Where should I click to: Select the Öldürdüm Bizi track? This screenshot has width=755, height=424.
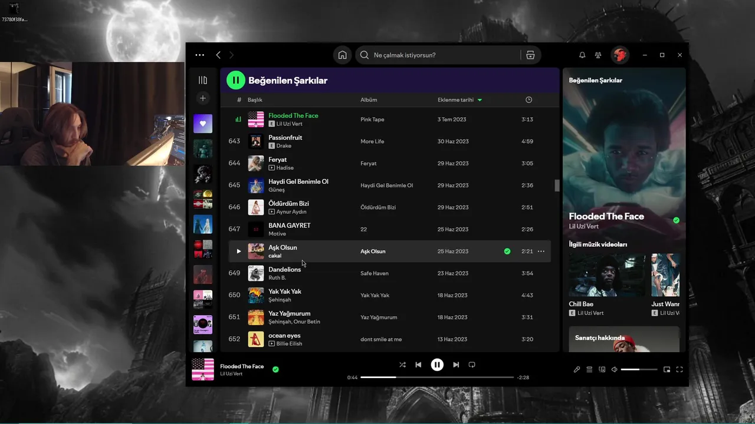point(288,204)
